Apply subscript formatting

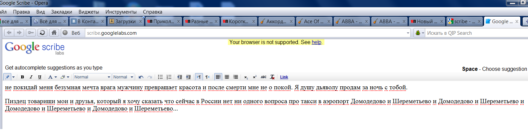246,77
